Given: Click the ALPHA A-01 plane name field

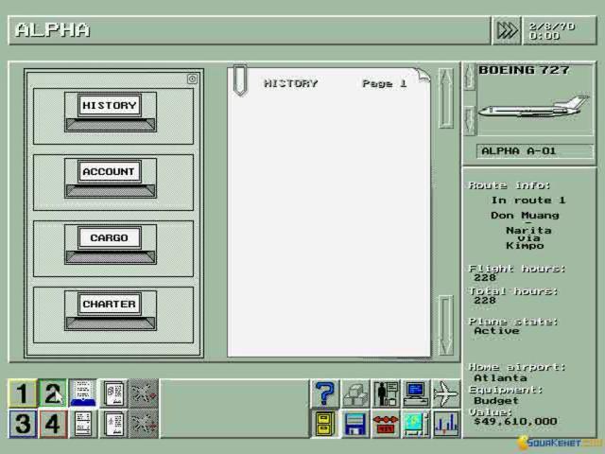Looking at the screenshot, I should pos(535,151).
